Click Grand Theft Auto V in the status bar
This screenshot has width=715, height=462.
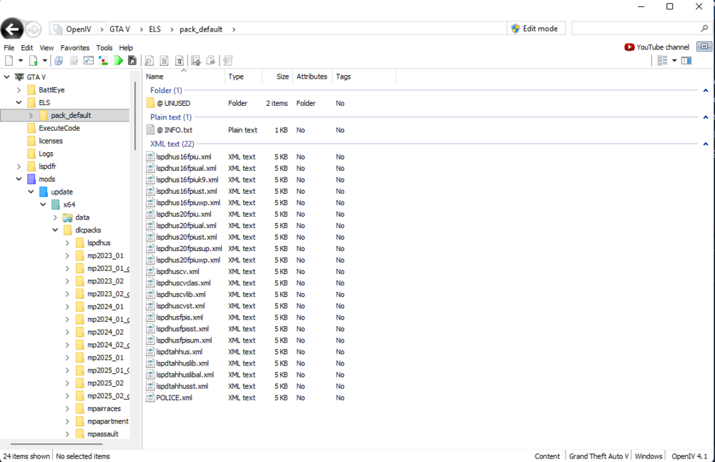tap(598, 456)
